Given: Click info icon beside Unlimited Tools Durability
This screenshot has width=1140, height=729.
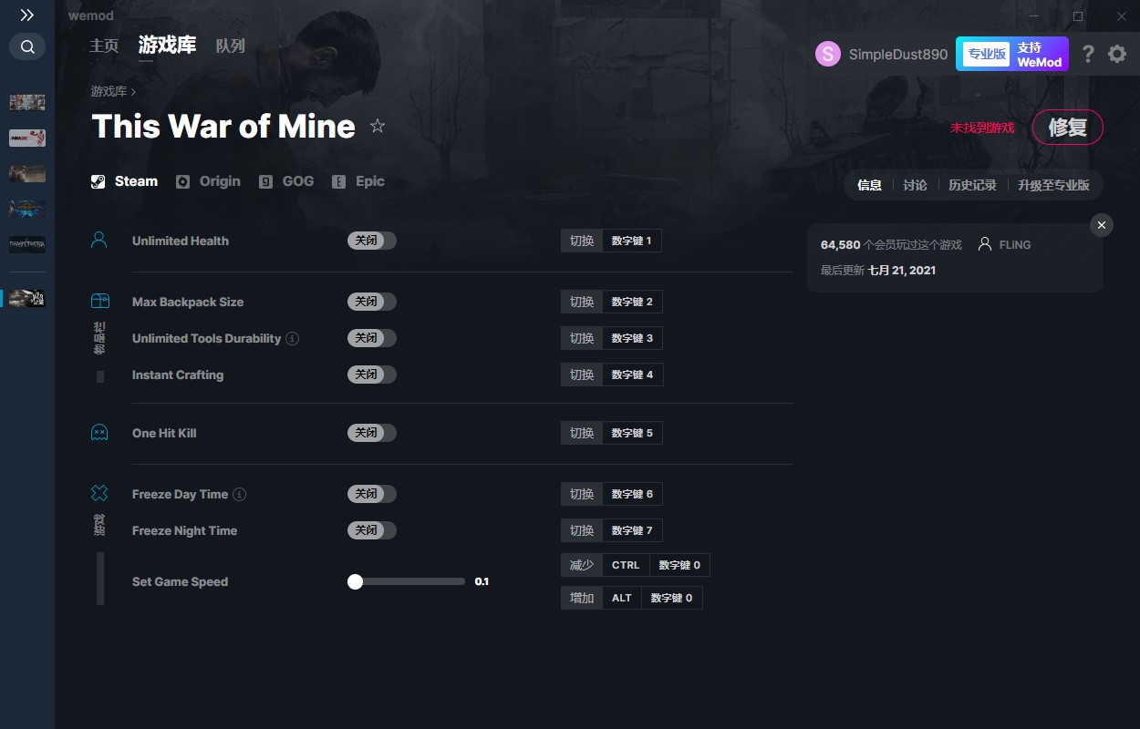Looking at the screenshot, I should pyautogui.click(x=292, y=338).
